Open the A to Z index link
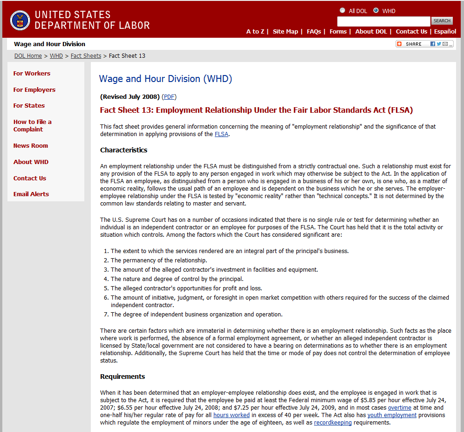The width and height of the screenshot is (464, 432). tap(255, 31)
